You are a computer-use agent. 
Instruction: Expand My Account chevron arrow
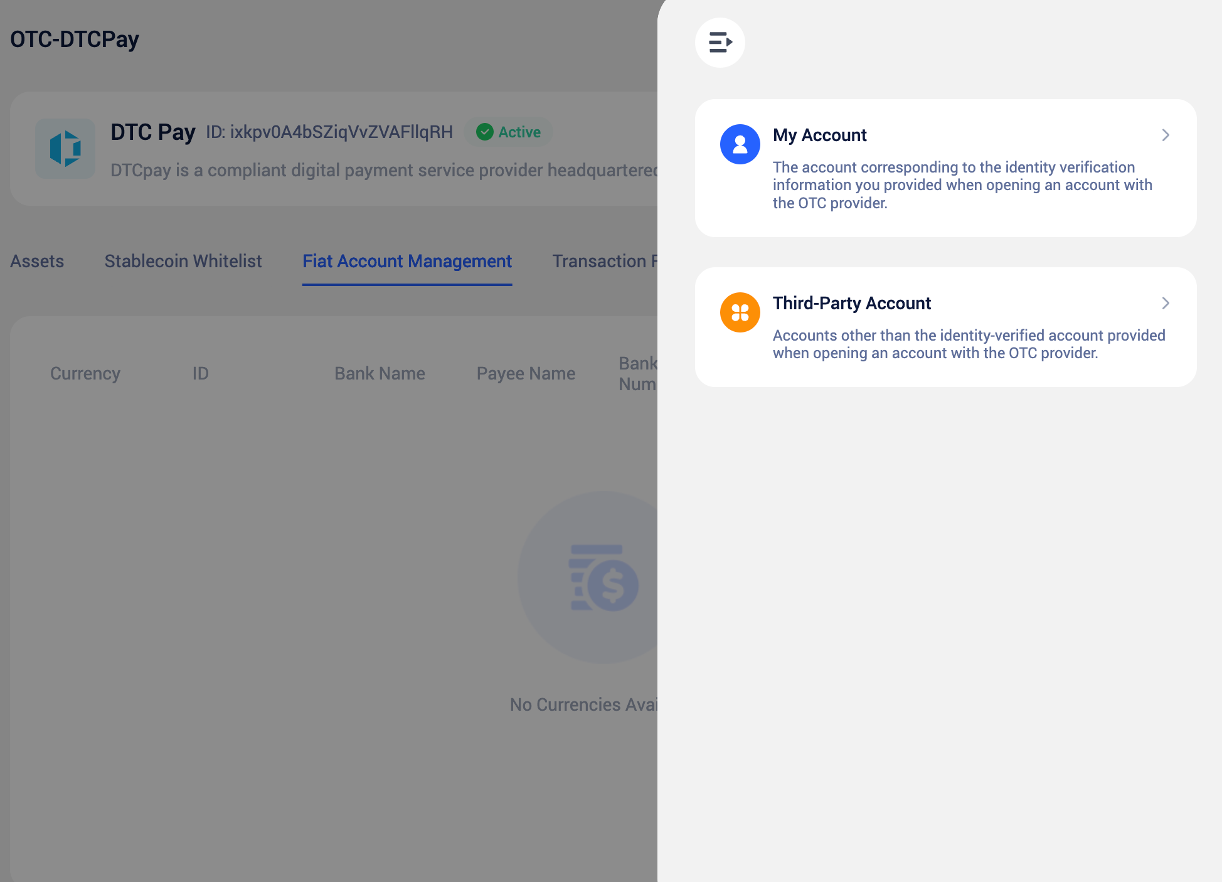click(x=1165, y=135)
